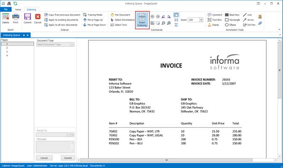Close the Indexing Queue tab
The image size is (283, 168).
(28, 35)
